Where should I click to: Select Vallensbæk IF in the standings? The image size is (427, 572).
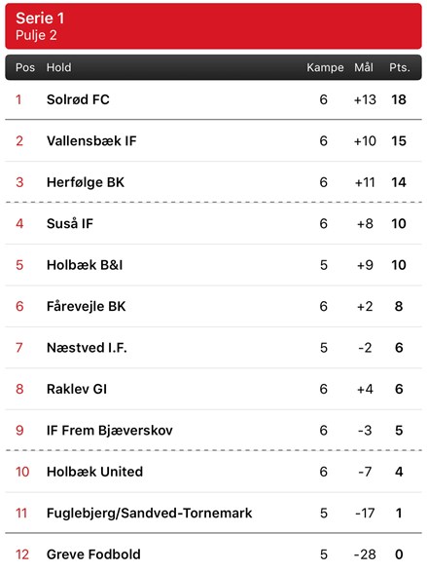pyautogui.click(x=213, y=141)
